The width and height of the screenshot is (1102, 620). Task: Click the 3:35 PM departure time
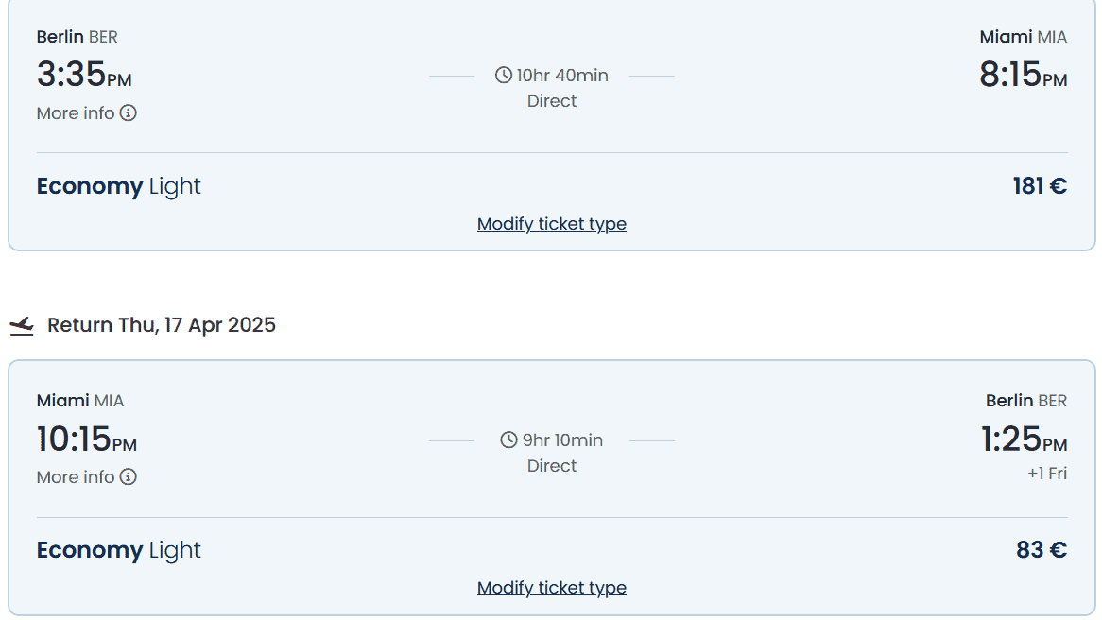point(84,75)
